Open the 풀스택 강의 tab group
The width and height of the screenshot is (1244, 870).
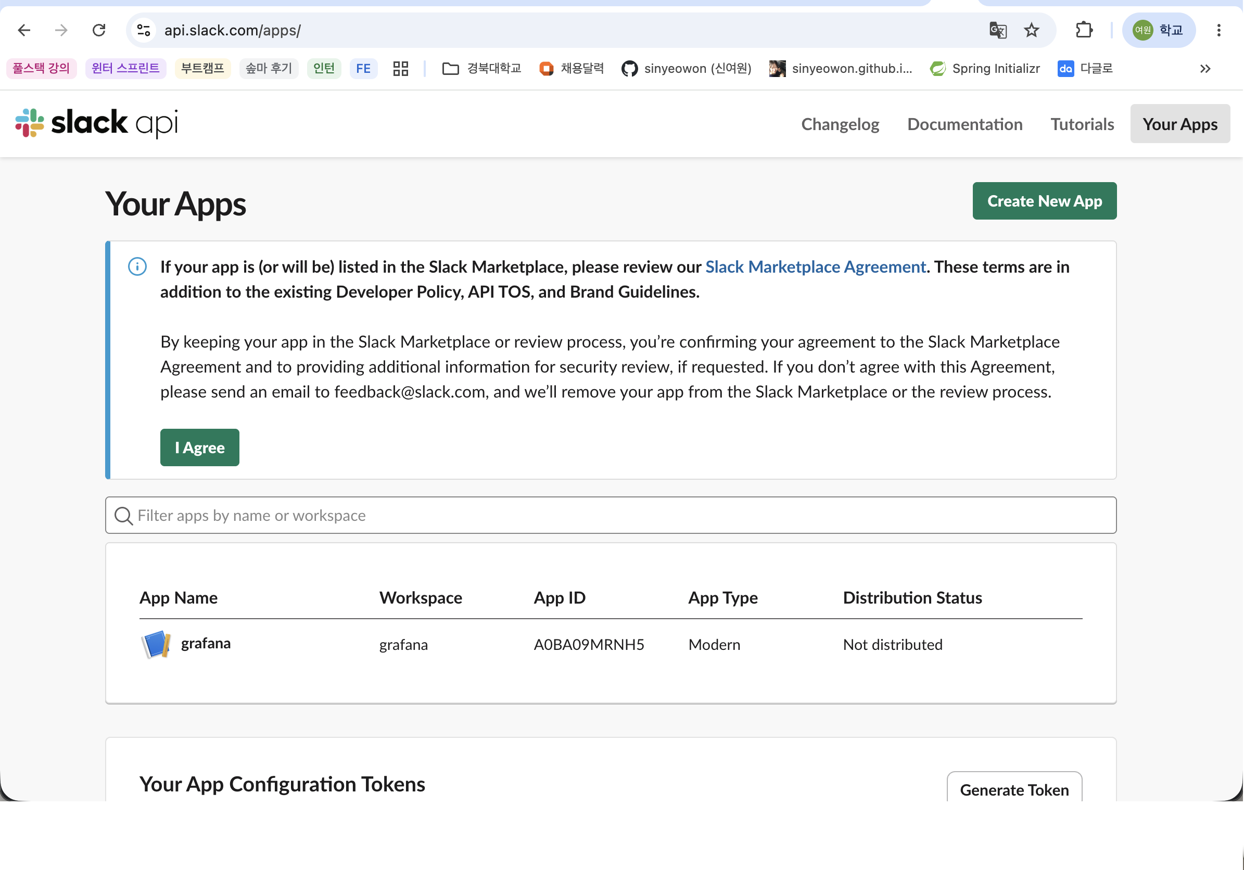tap(41, 69)
